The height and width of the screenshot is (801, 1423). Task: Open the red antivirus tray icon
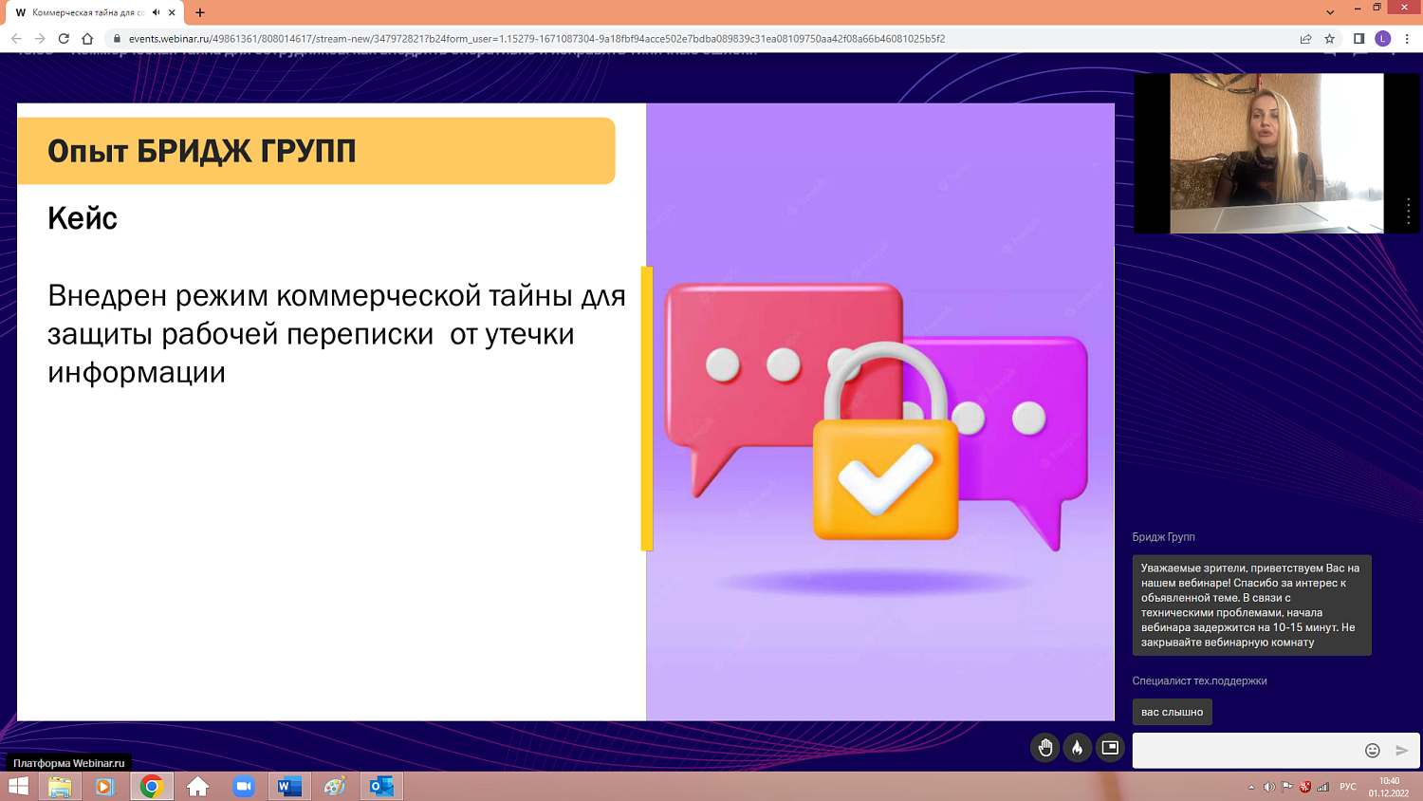pos(1305,787)
